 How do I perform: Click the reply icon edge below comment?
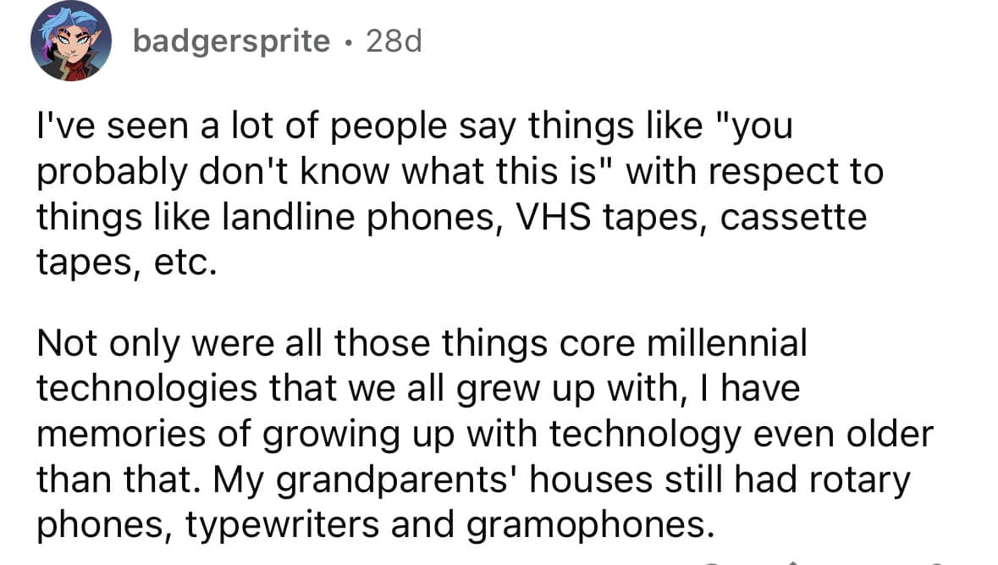[714, 563]
